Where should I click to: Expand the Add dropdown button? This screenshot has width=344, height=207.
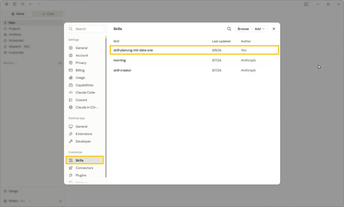(x=260, y=29)
